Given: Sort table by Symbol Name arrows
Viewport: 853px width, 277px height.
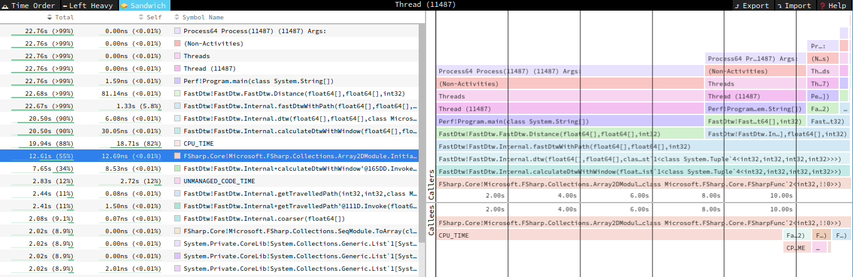Looking at the screenshot, I should [x=177, y=18].
